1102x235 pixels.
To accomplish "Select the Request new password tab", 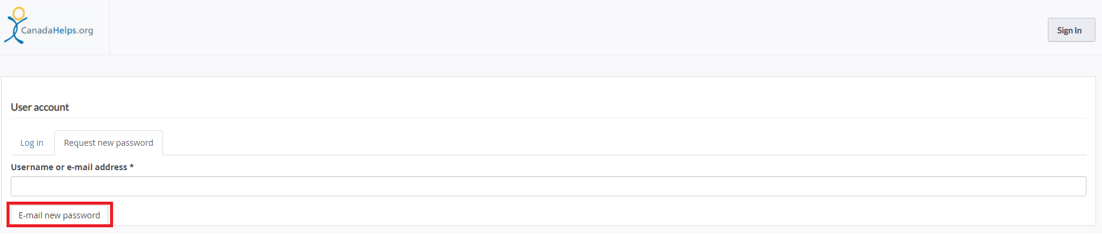I will coord(108,143).
